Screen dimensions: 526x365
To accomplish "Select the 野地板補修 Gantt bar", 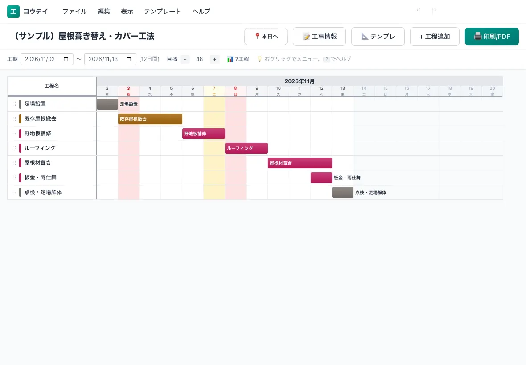I will [x=204, y=134].
